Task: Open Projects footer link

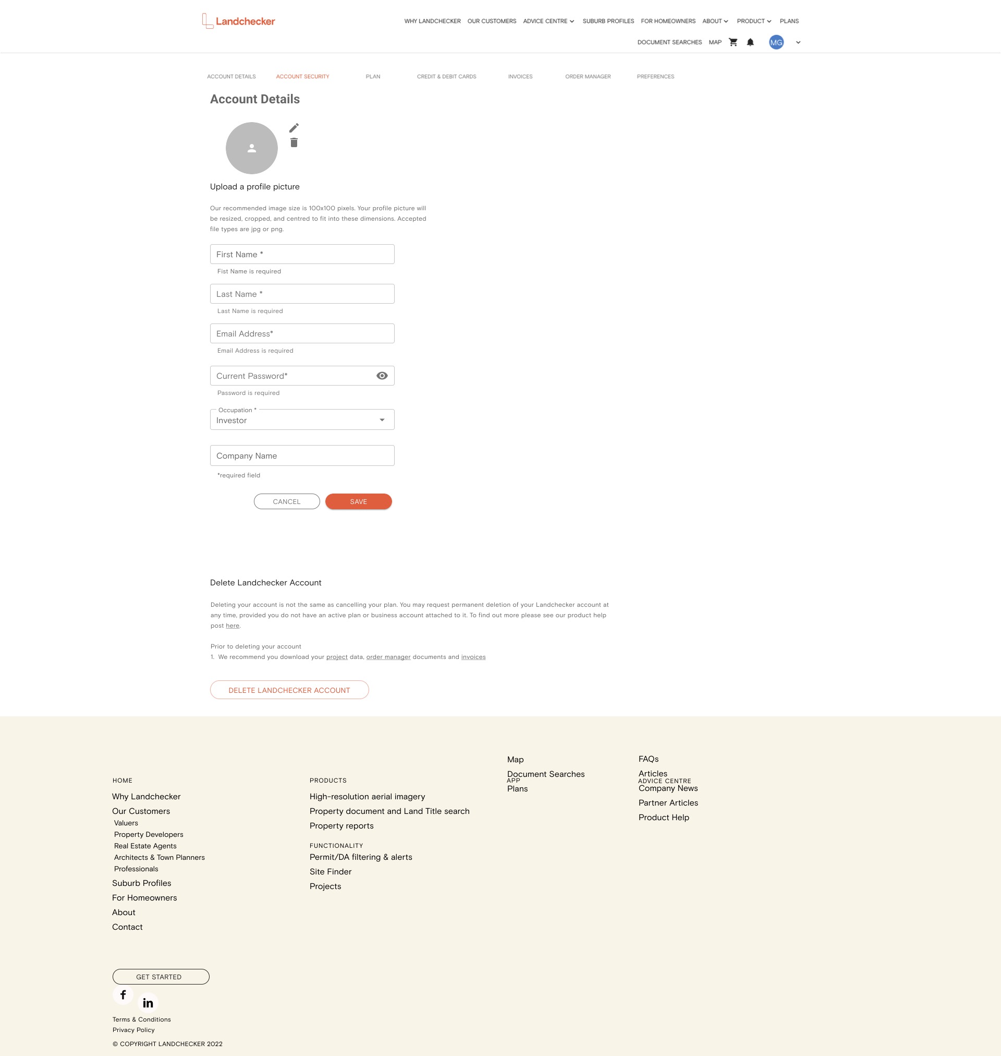Action: pyautogui.click(x=325, y=886)
